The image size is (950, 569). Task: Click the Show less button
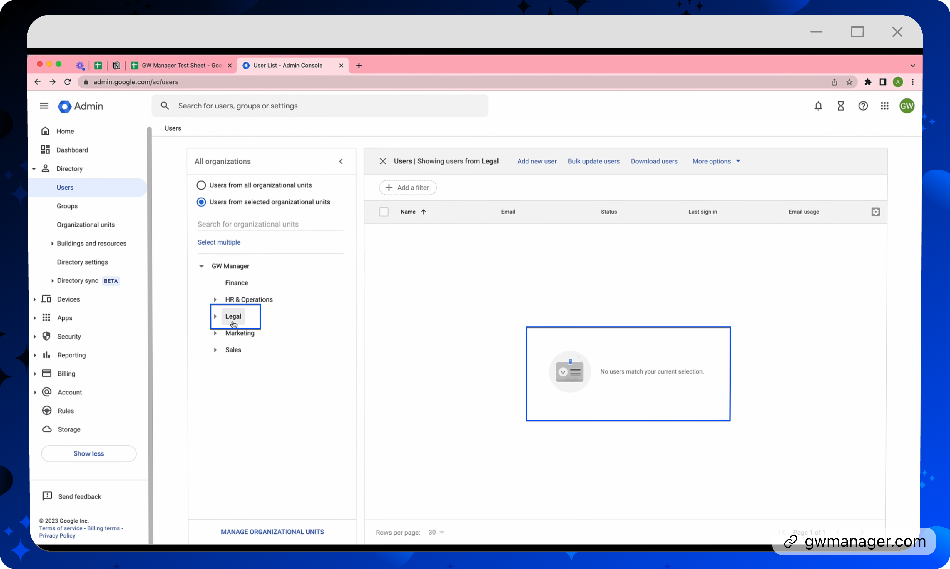[x=88, y=453]
